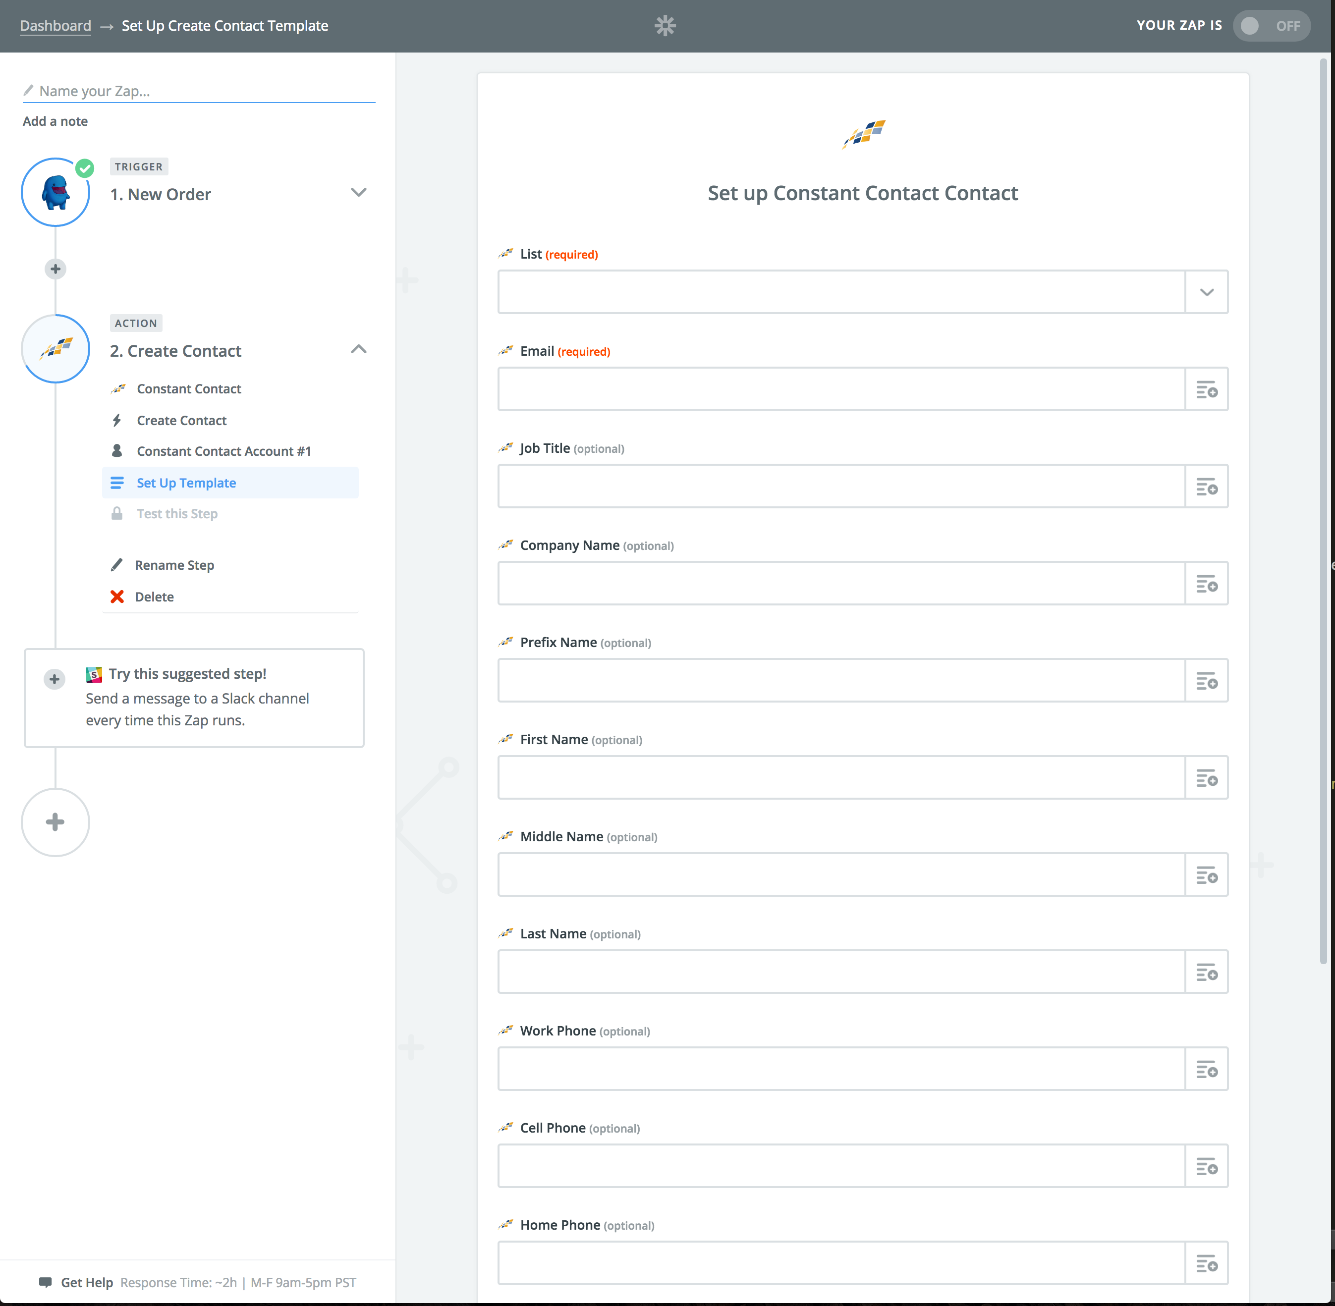Insert a field into Middle Name
The width and height of the screenshot is (1335, 1306).
tap(1207, 874)
